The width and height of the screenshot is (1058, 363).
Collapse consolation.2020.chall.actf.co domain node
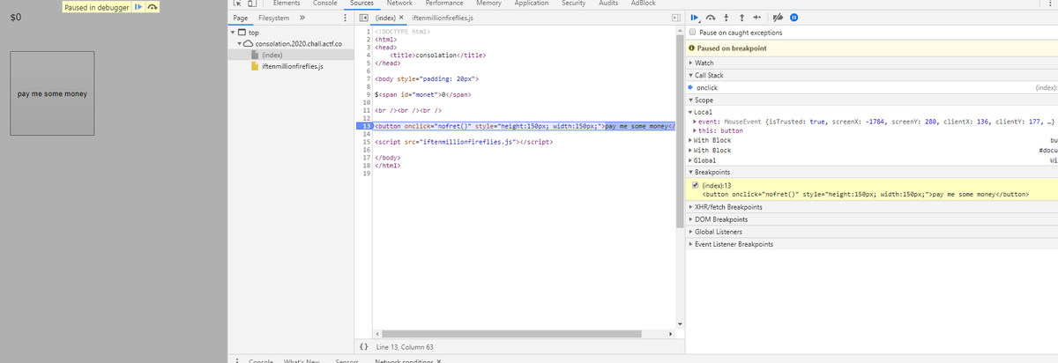(239, 43)
